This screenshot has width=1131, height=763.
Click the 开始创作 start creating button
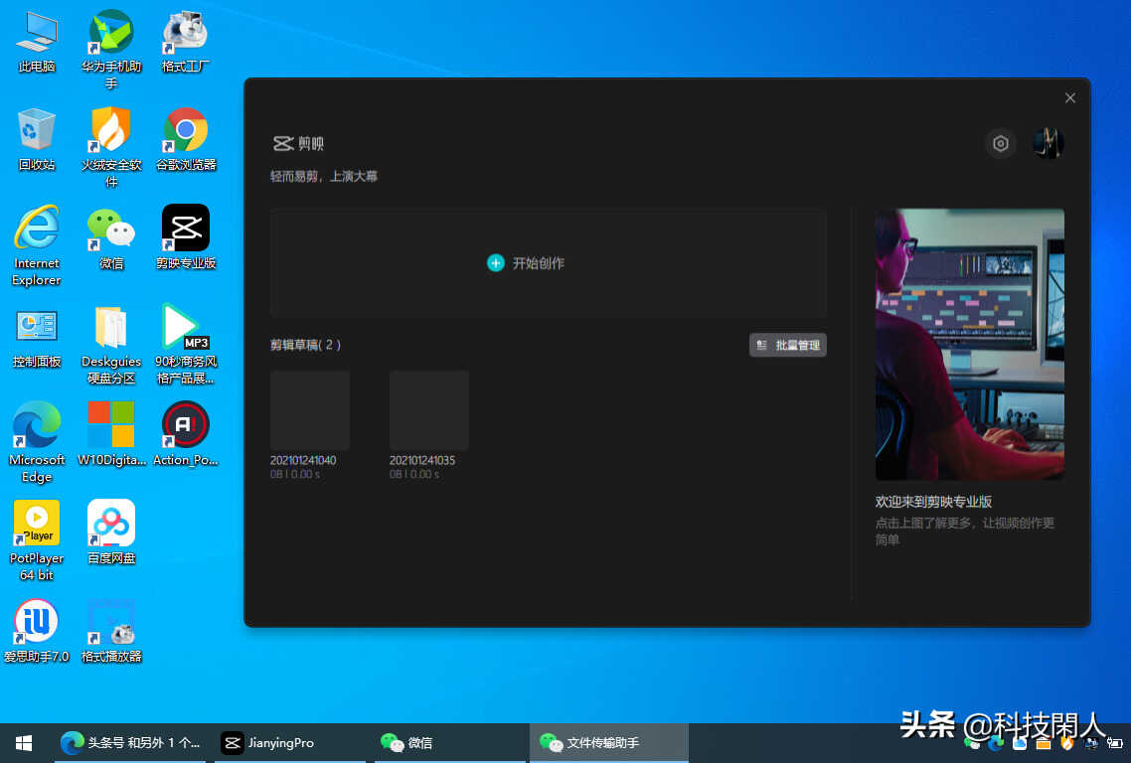(x=549, y=263)
